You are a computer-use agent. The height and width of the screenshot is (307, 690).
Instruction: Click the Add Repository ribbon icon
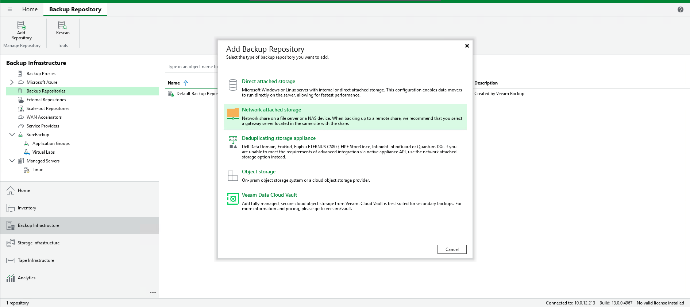22,25
